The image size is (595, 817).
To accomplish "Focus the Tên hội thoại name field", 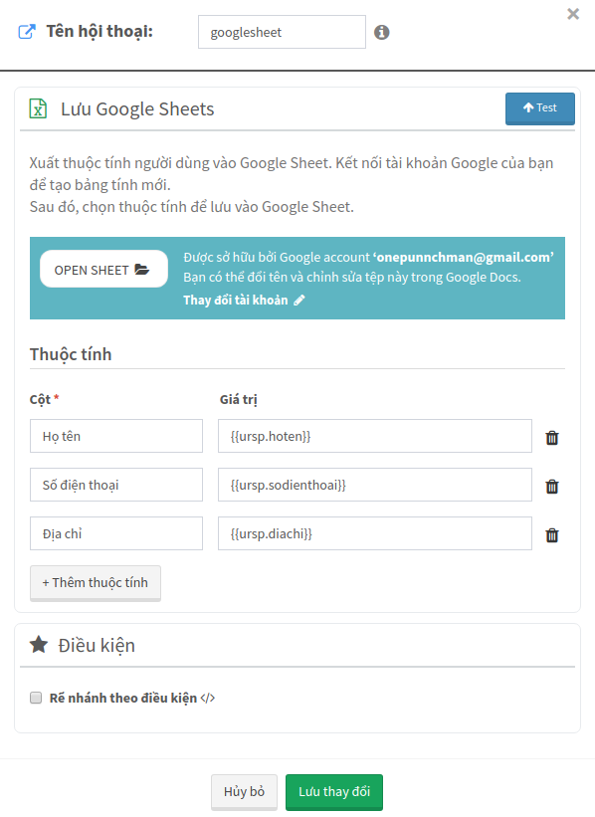I will (282, 32).
